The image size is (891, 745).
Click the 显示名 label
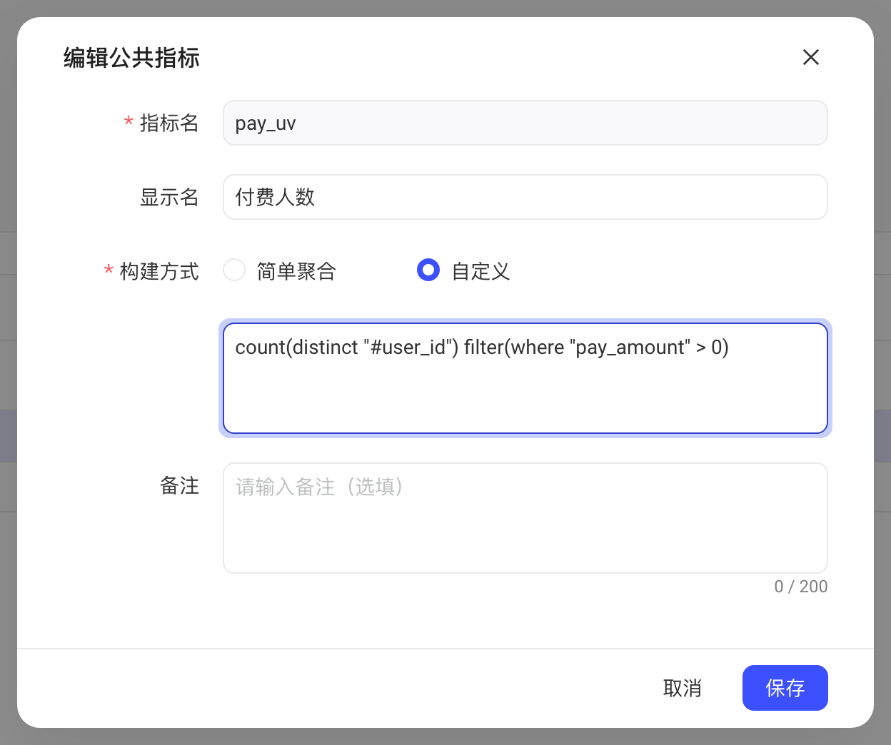click(x=169, y=197)
